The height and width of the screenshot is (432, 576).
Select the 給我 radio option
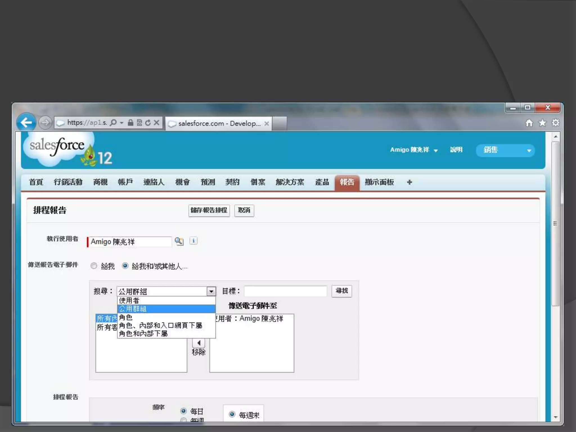coord(94,266)
